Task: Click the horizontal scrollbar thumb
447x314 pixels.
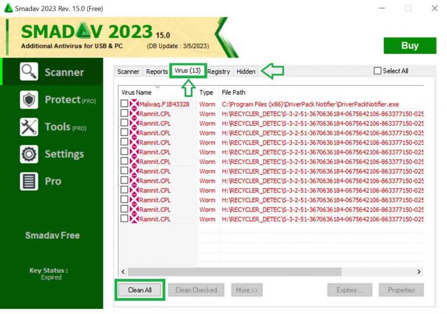Action: pyautogui.click(x=235, y=271)
